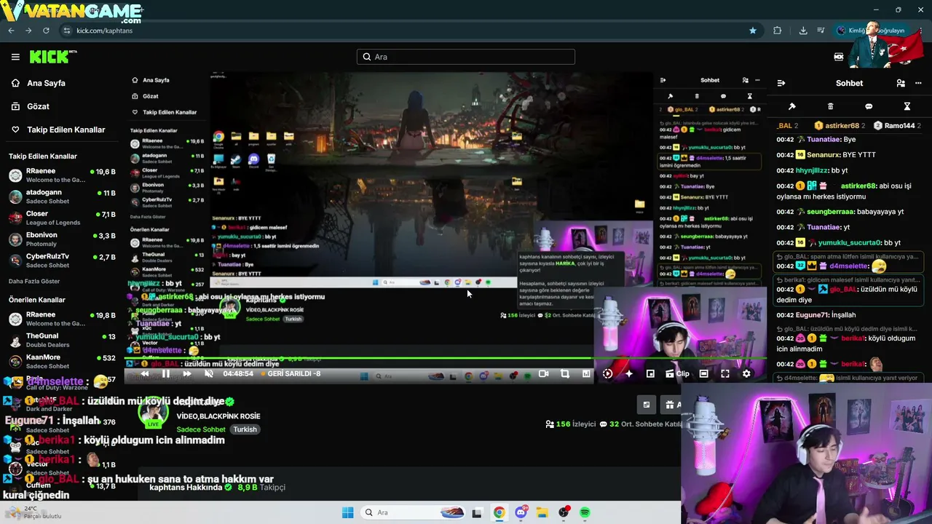Screen dimensions: 932x524
Task: Open RRaenee channel under Takip Edilen Kanallar
Action: (62, 175)
